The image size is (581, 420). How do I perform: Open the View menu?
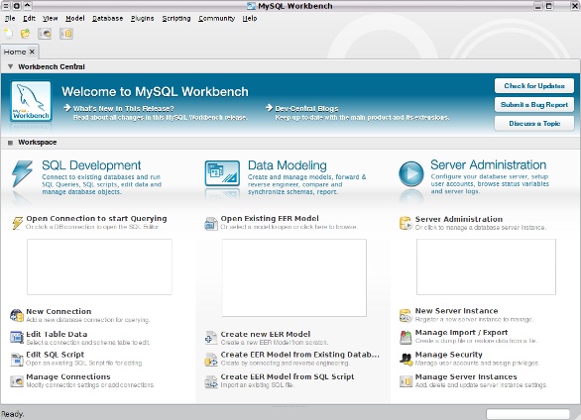[x=50, y=18]
